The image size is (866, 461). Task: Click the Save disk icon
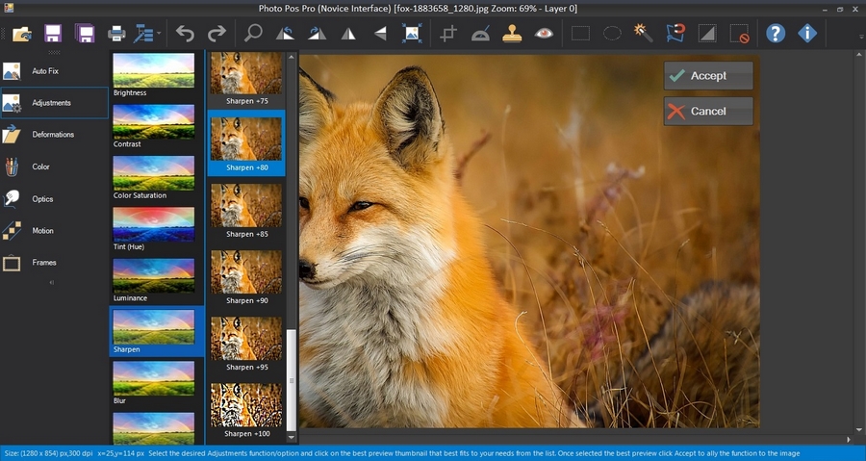coord(53,34)
